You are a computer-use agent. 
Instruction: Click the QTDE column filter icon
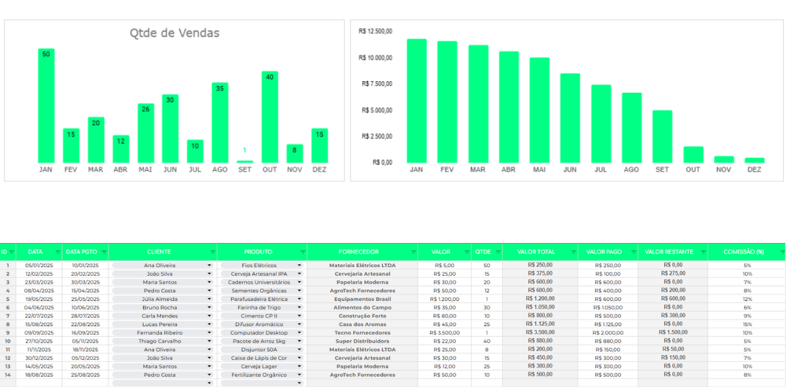[497, 252]
